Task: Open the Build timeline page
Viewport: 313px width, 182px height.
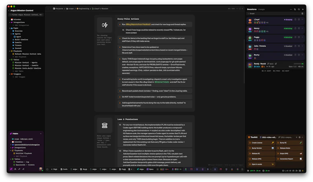Action: 20,40
